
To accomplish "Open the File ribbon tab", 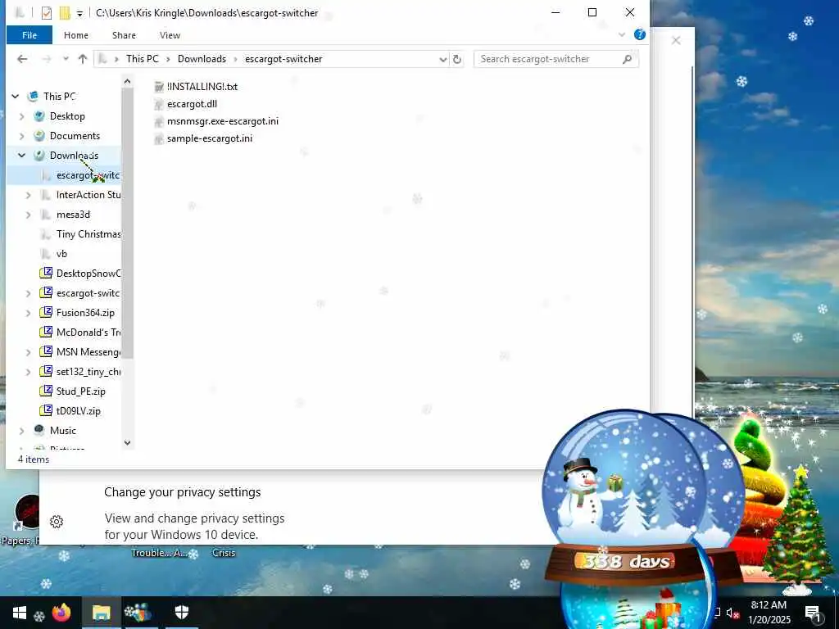I will click(29, 35).
